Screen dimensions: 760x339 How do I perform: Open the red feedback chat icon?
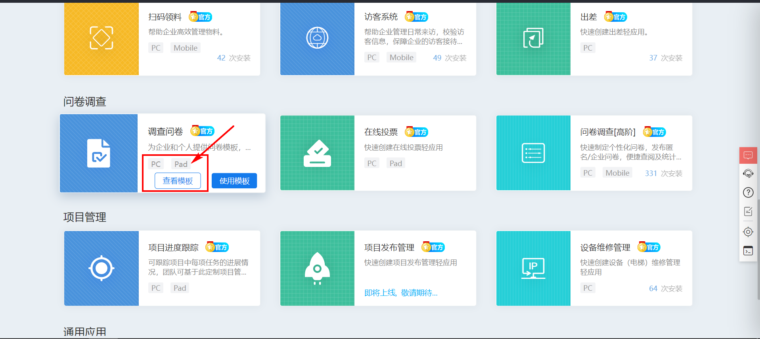tap(748, 155)
